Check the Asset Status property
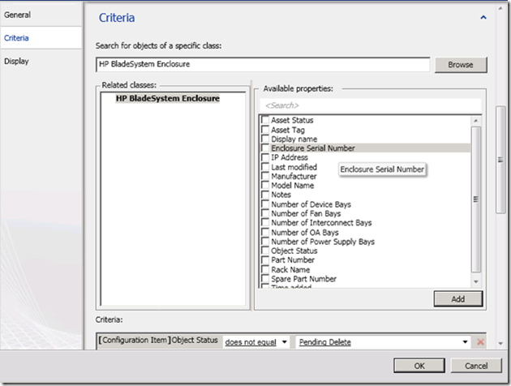This screenshot has height=386, width=511. coord(264,120)
